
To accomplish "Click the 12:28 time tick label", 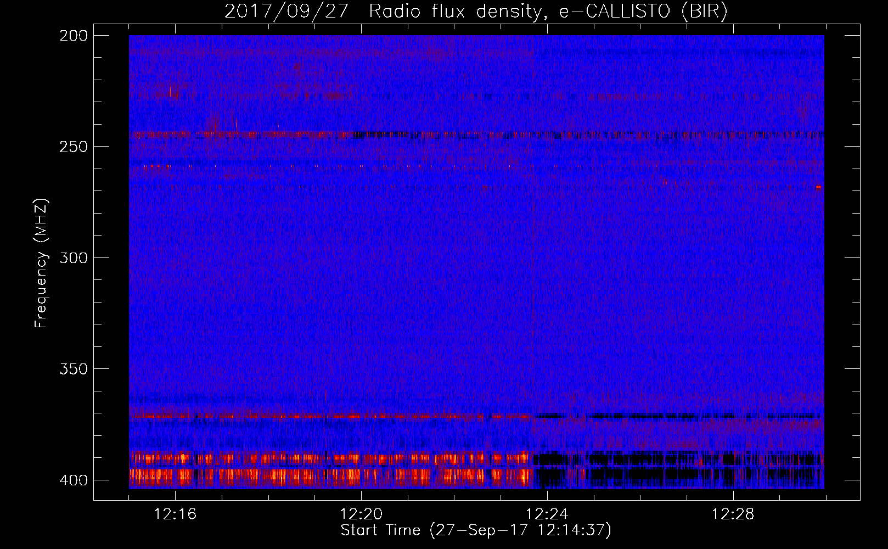I will click(x=733, y=514).
